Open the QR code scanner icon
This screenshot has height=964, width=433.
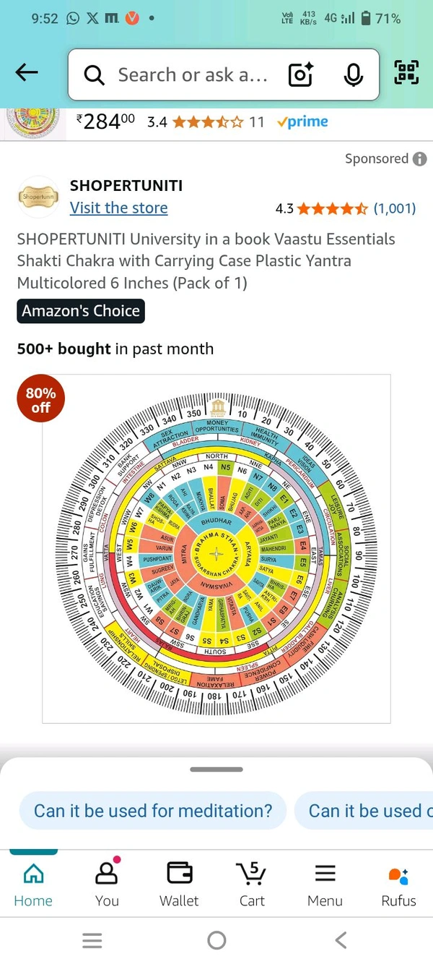pos(406,72)
